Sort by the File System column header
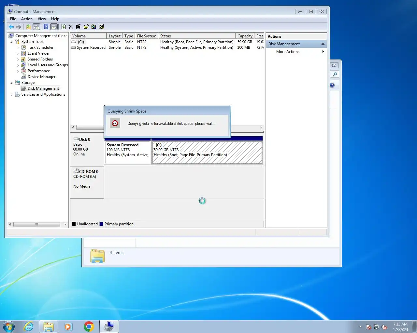This screenshot has width=417, height=333. coord(147,36)
